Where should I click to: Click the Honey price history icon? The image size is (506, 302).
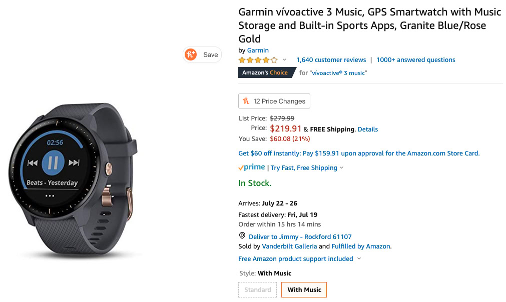point(246,101)
